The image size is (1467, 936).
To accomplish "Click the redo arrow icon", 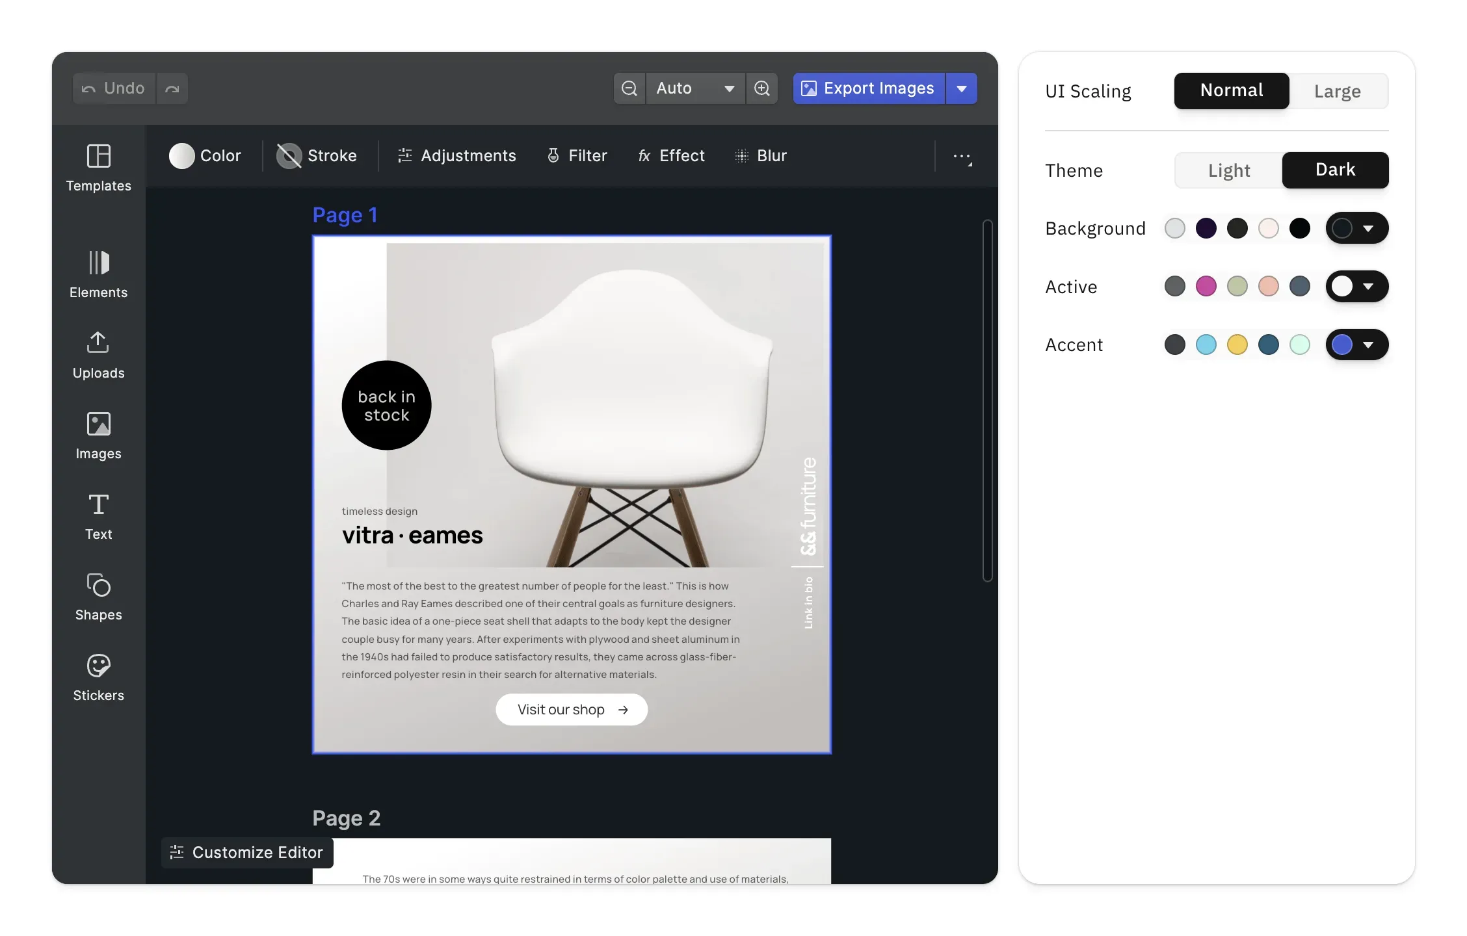I will click(172, 88).
